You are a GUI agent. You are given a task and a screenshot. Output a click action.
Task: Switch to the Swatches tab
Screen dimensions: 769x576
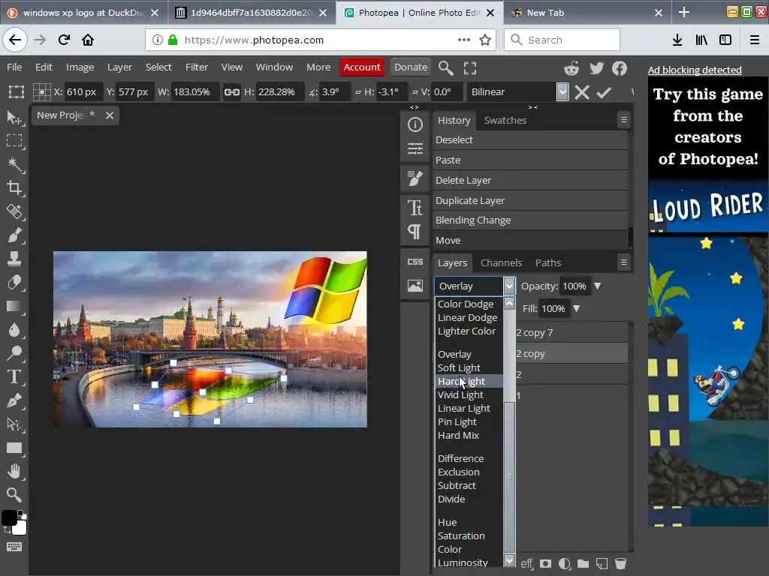point(505,121)
